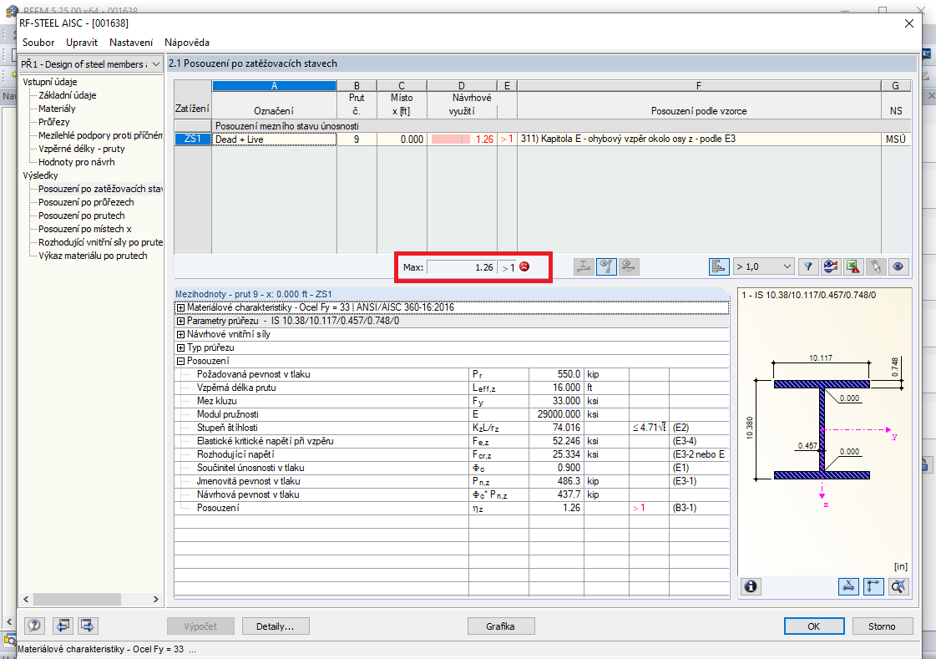Select Posouzení po místech x item
The width and height of the screenshot is (936, 659).
(85, 229)
